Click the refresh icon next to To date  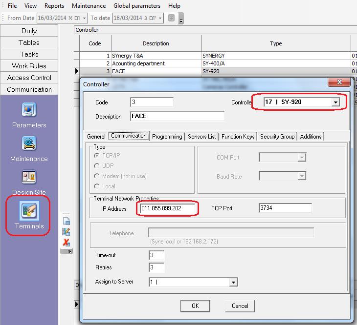tap(171, 18)
